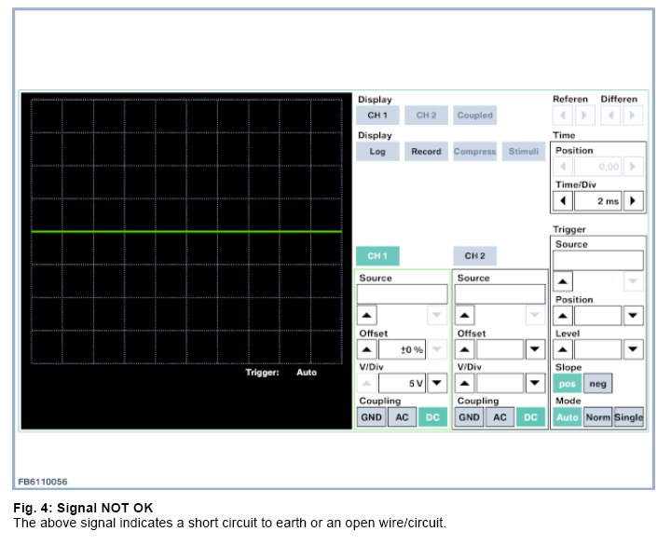Screen dimensions: 671x545
Task: Select neg trigger slope
Action: tap(597, 384)
